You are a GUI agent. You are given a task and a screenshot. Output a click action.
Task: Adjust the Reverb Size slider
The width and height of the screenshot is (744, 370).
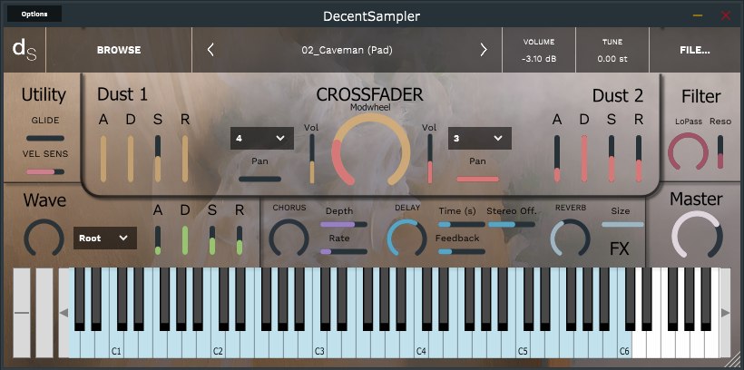tap(622, 224)
